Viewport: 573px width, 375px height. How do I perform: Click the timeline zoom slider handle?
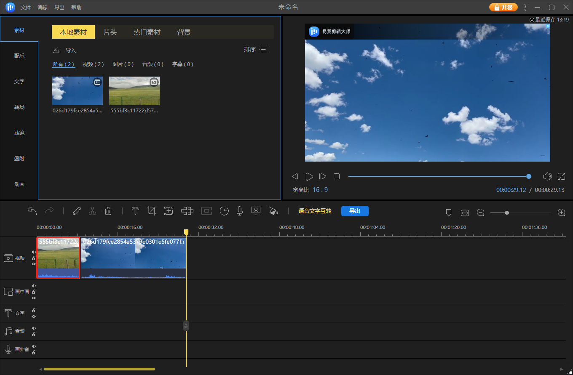507,213
